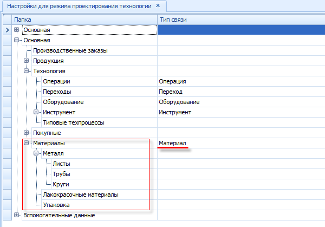
Task: Collapse the Технология folder node
Action: pos(27,71)
